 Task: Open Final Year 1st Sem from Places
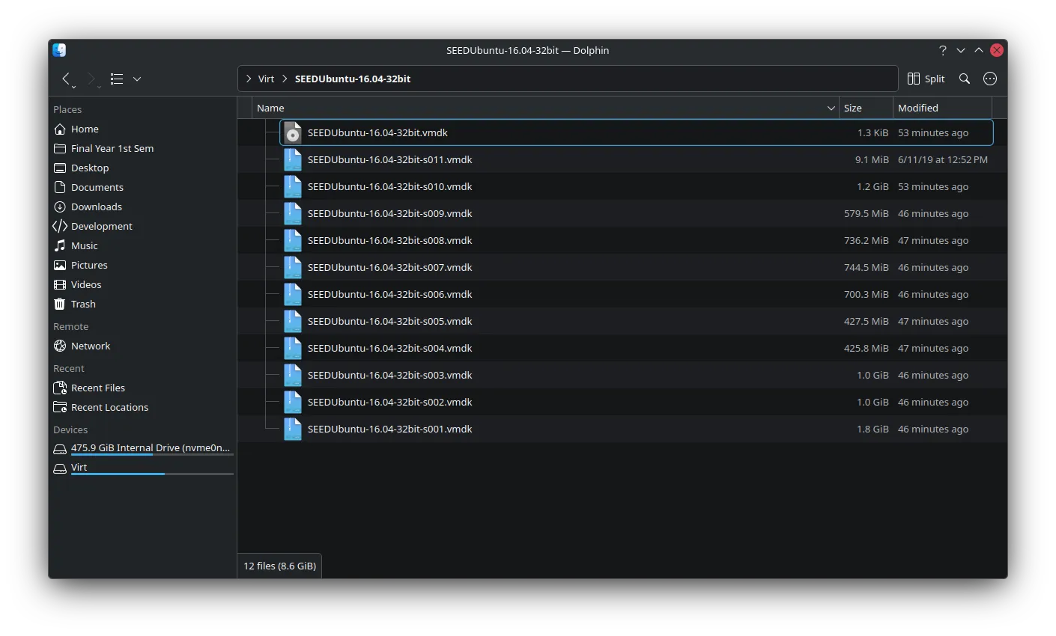(x=112, y=148)
